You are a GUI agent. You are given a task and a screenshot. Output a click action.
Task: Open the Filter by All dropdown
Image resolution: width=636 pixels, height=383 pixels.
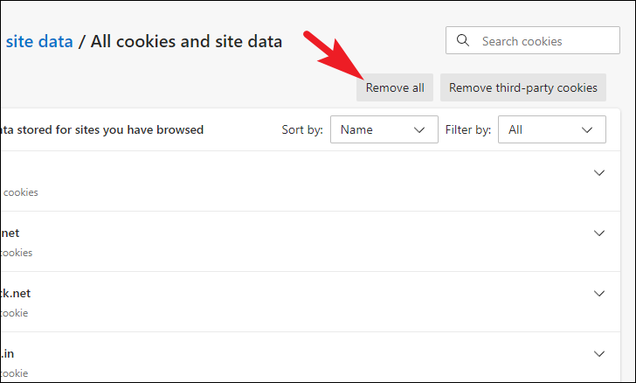(551, 129)
